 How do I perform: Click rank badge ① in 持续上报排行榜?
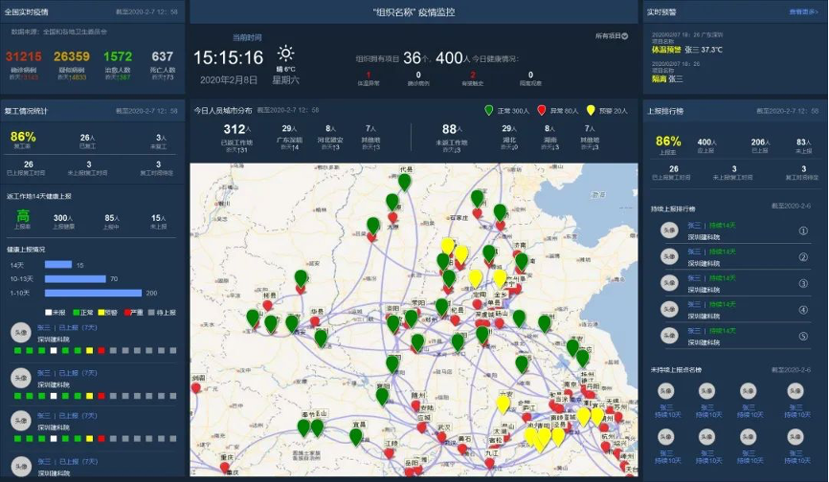(803, 230)
